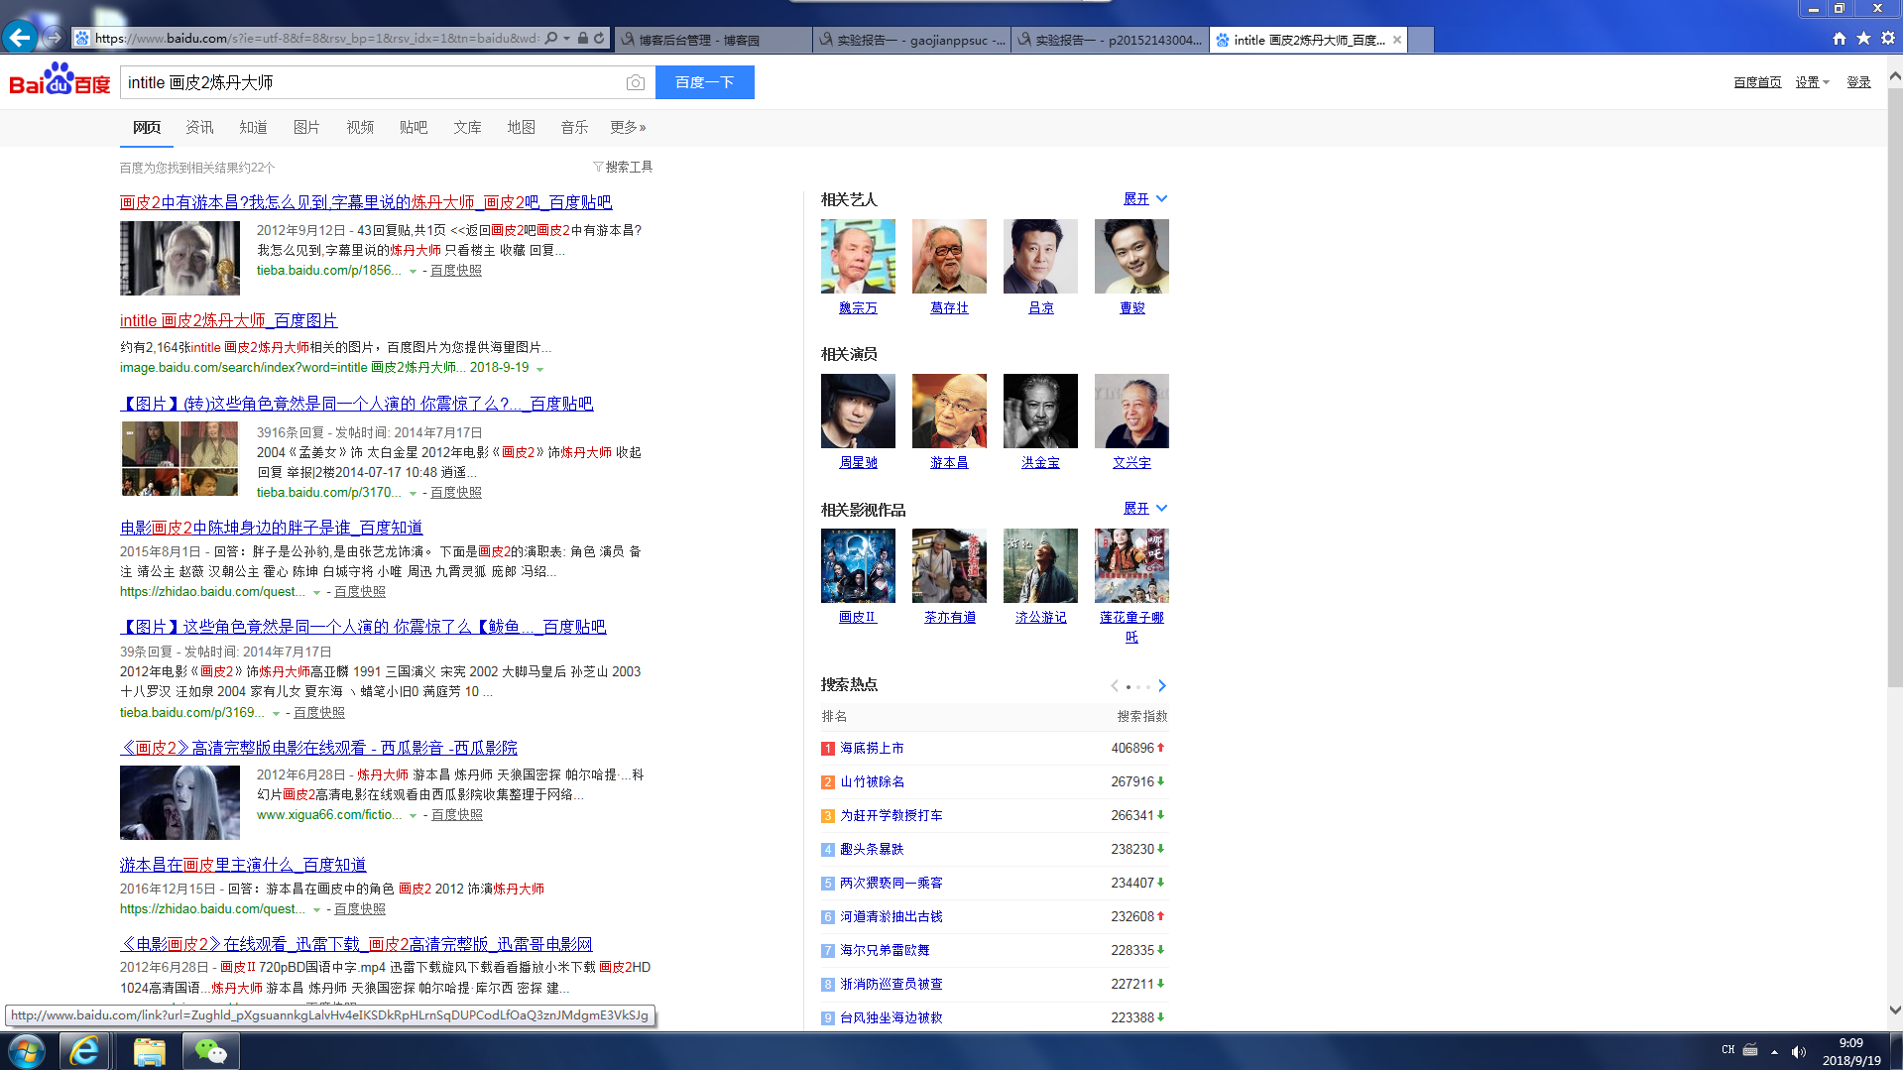This screenshot has height=1070, width=1903.
Task: Open result 电影画皮2中陈坤身边的胖子是谁
Action: (x=271, y=528)
